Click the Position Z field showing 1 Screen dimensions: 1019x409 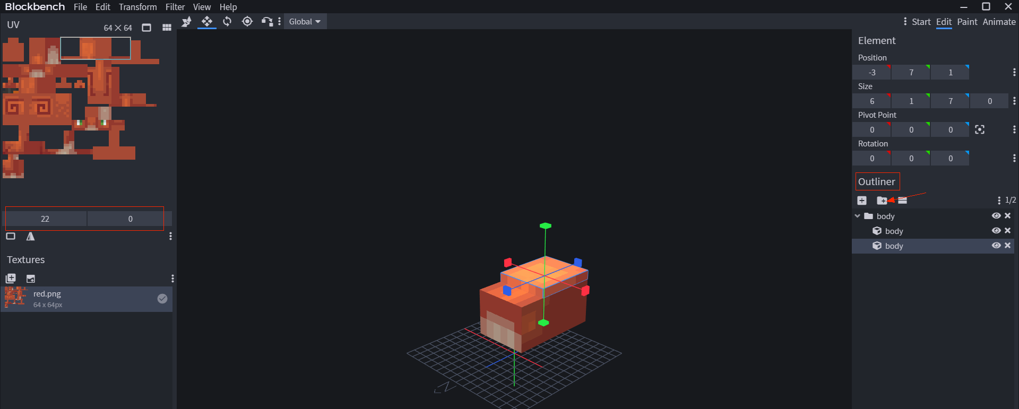pyautogui.click(x=950, y=72)
